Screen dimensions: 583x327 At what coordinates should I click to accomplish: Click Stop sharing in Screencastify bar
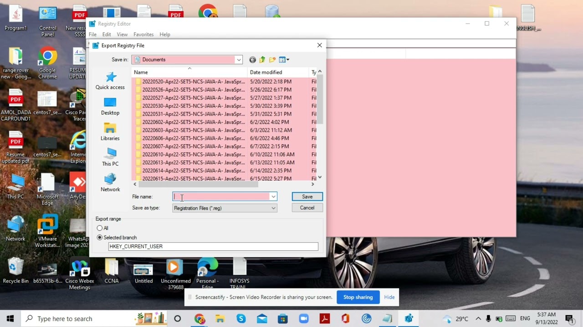[358, 297]
